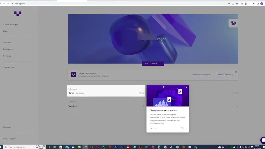
Task: Open the Your Computer page
Action: 10,25
